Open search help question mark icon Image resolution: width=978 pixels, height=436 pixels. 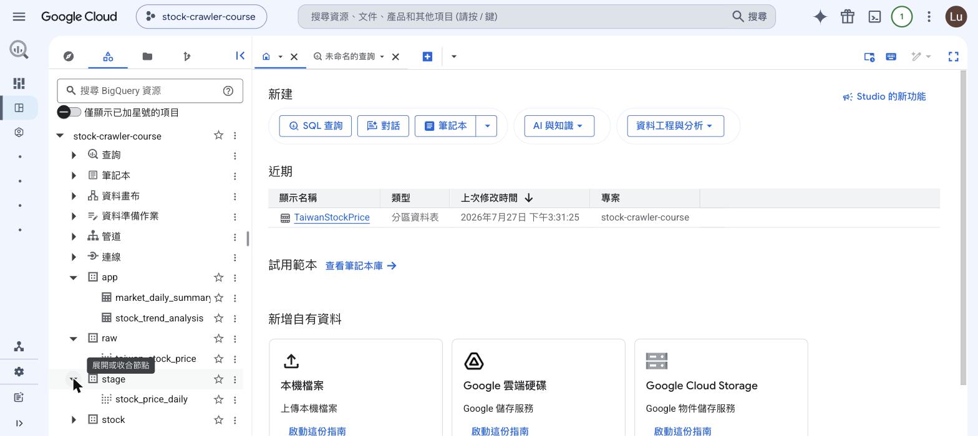pos(228,91)
